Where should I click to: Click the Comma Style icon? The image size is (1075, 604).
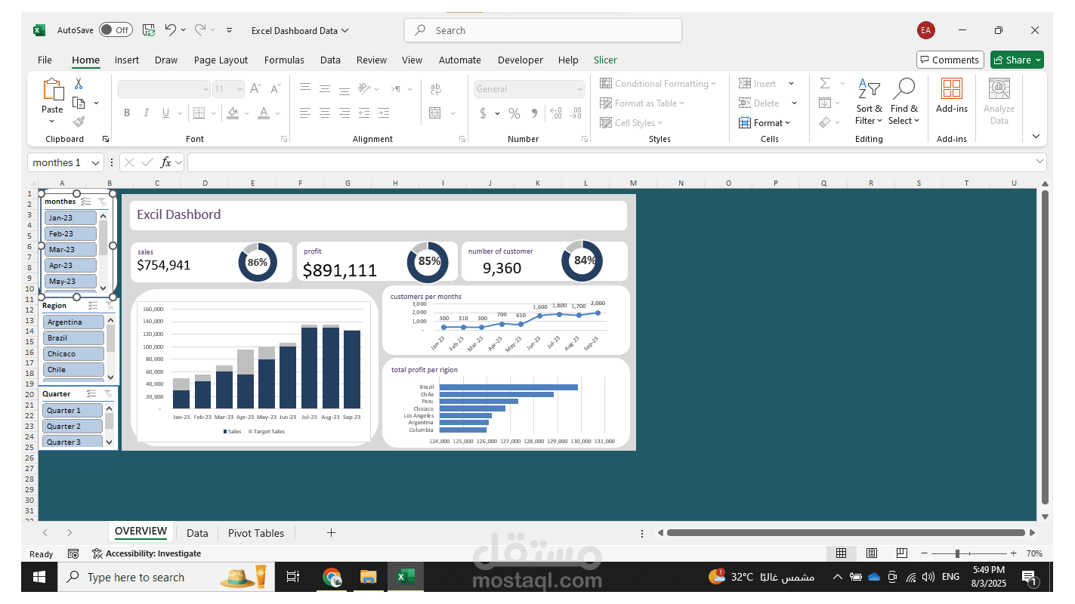(535, 113)
